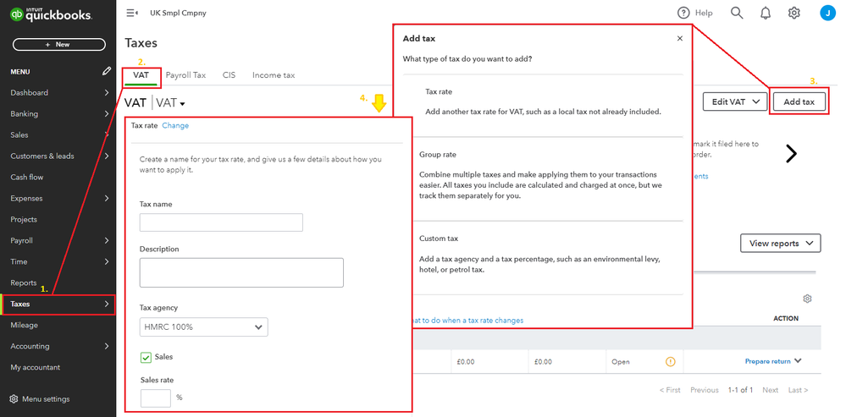This screenshot has width=846, height=417.
Task: Open the user avatar J
Action: pyautogui.click(x=827, y=13)
